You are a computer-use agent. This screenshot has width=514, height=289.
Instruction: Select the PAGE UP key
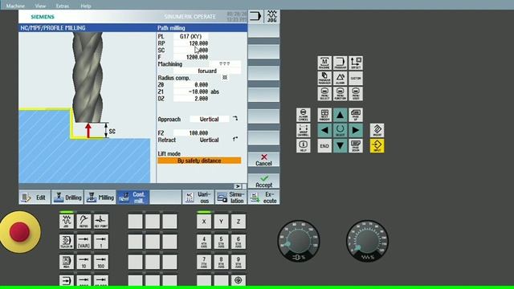tap(356, 115)
